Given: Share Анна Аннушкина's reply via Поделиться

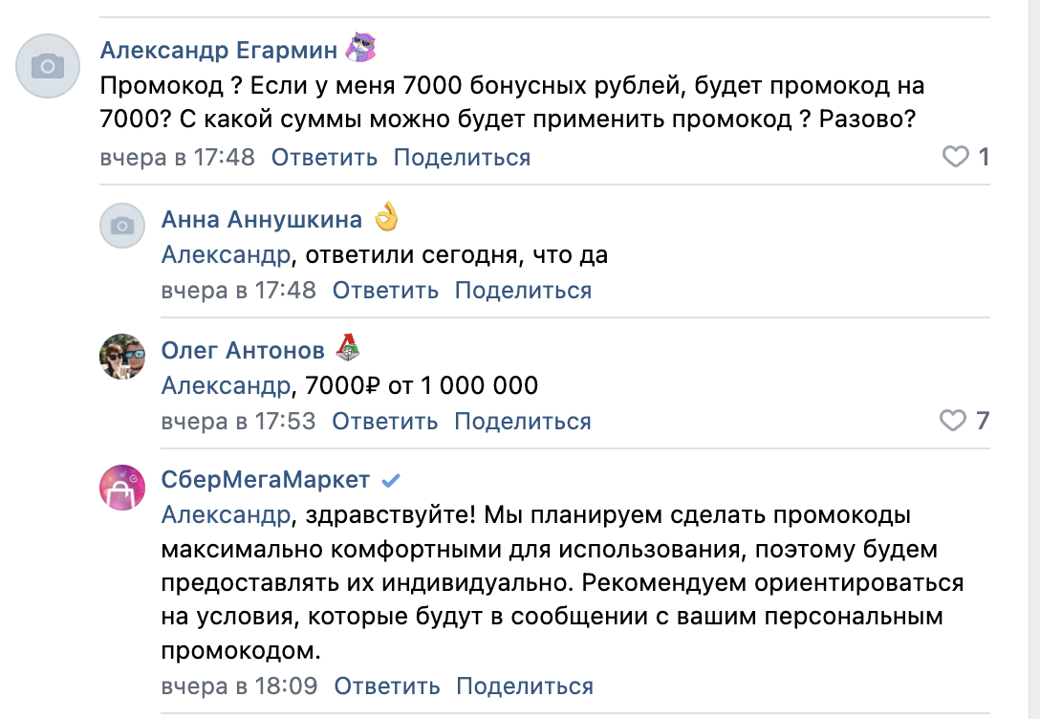Looking at the screenshot, I should click(523, 291).
